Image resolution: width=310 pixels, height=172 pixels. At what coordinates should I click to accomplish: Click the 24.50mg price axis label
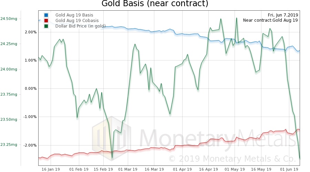coord(9,19)
